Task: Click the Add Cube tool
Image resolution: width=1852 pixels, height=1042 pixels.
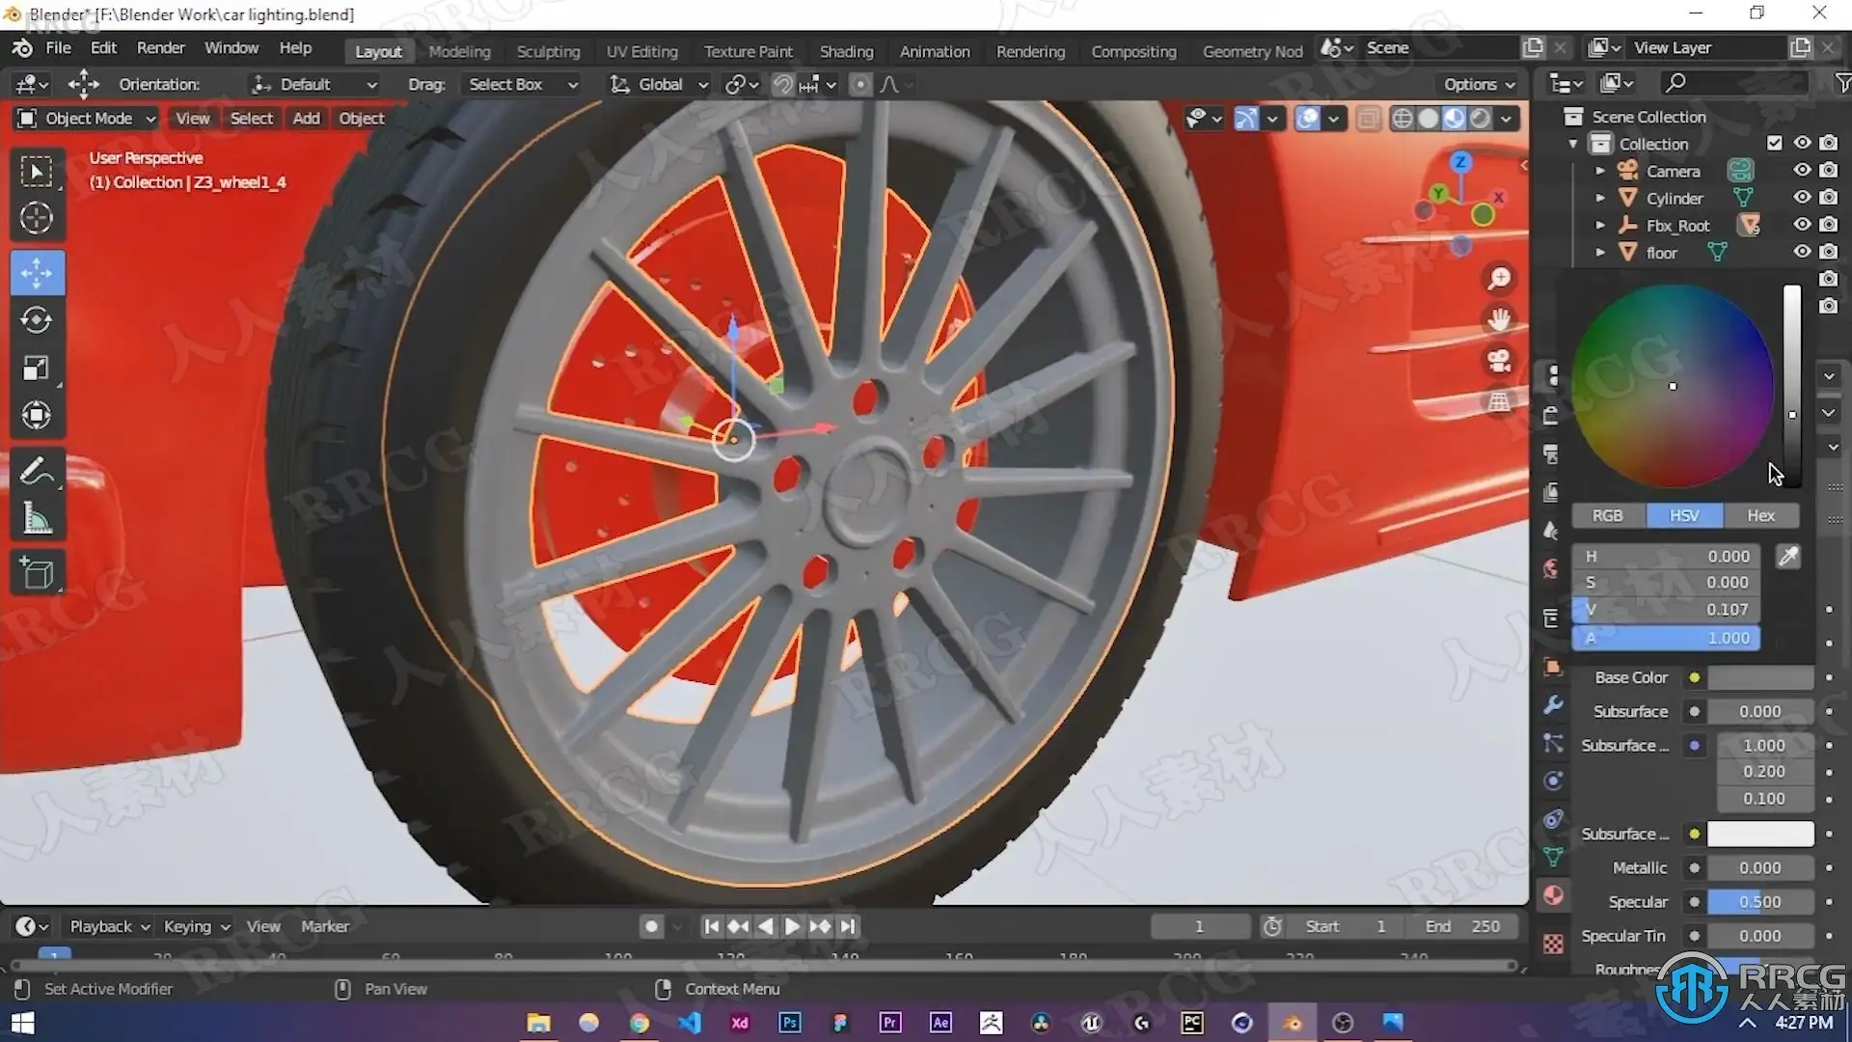Action: (37, 573)
